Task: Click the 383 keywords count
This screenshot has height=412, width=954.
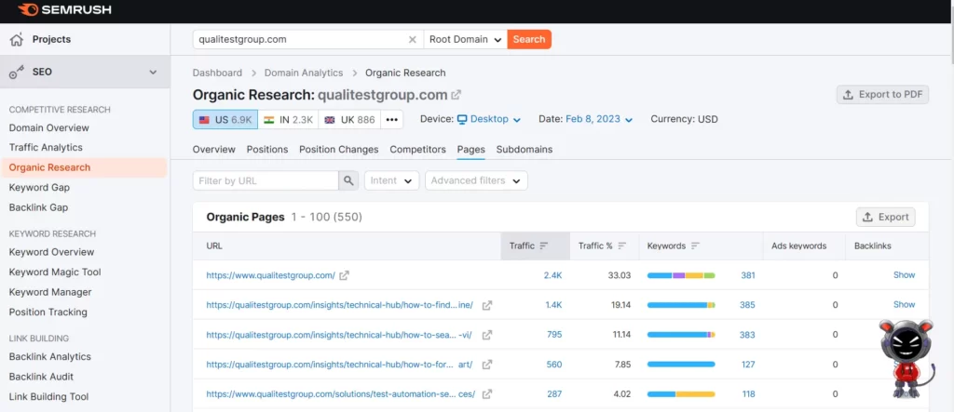Action: pos(747,335)
